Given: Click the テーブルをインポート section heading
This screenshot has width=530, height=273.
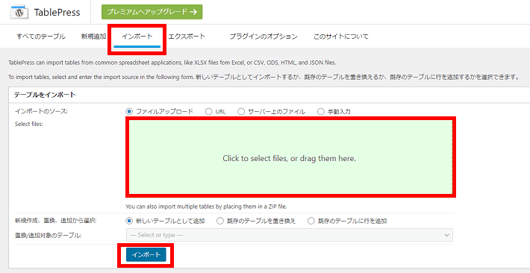Looking at the screenshot, I should click(x=45, y=95).
